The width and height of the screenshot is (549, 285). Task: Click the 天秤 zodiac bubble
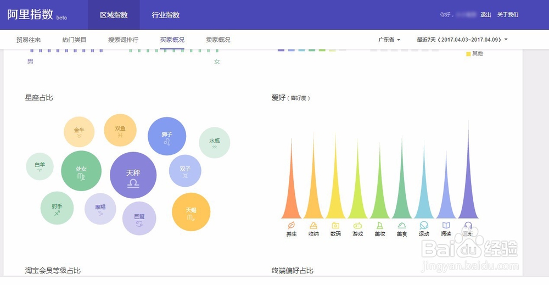[133, 175]
